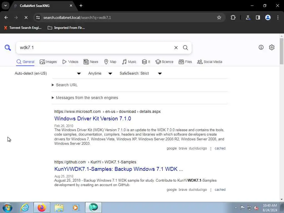Image resolution: width=284 pixels, height=213 pixels.
Task: Open the Extensions puzzle icon
Action: (233, 17)
